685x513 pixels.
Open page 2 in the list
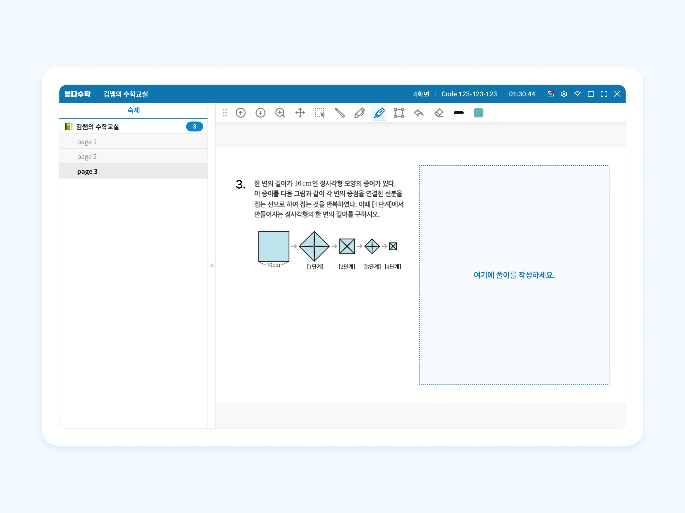click(133, 157)
